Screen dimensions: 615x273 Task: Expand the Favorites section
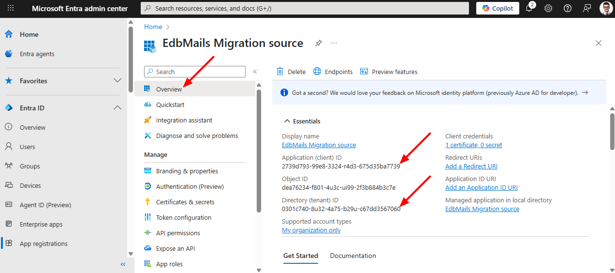point(117,80)
